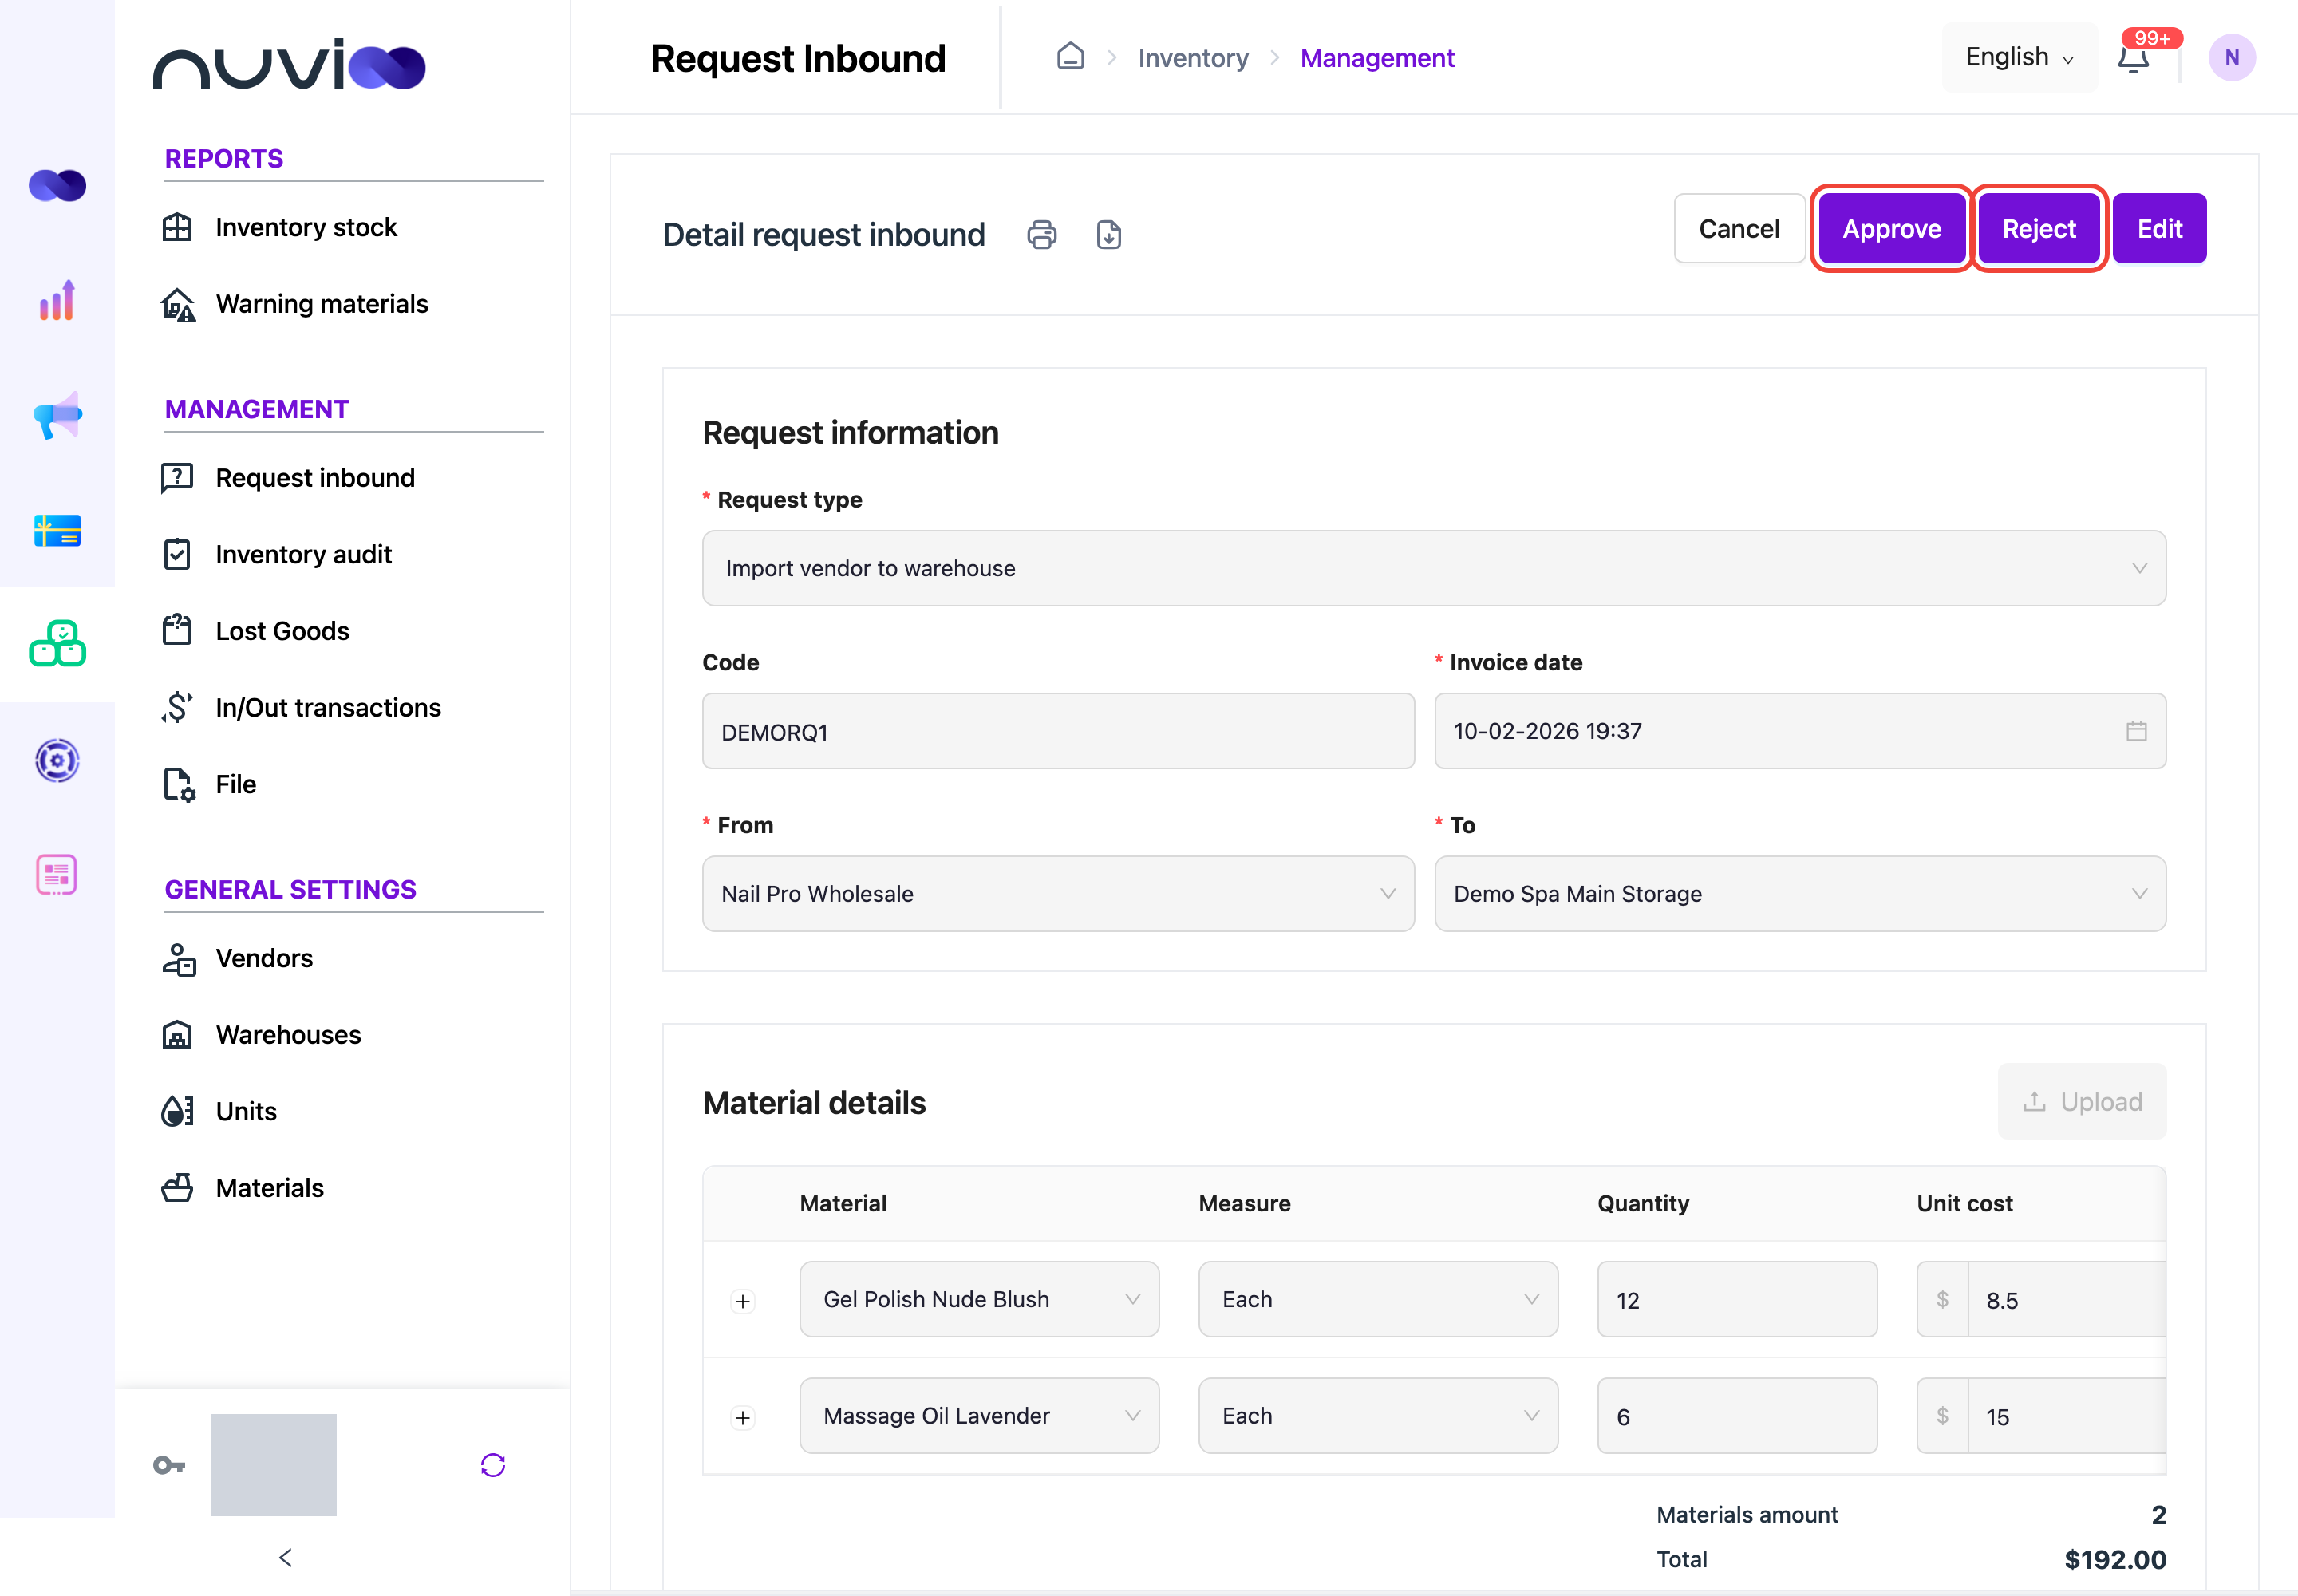Viewport: 2298px width, 1596px height.
Task: Click the Nuvio logo
Action: click(289, 66)
